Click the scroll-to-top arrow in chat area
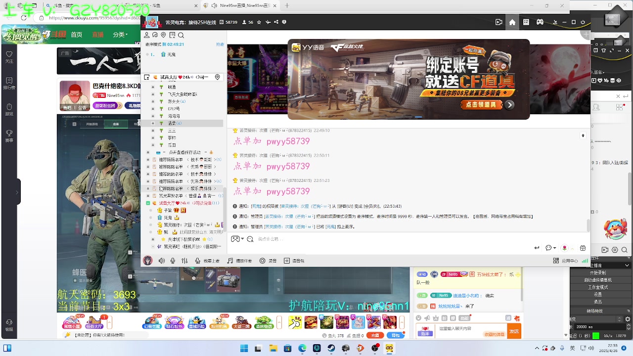 click(583, 135)
